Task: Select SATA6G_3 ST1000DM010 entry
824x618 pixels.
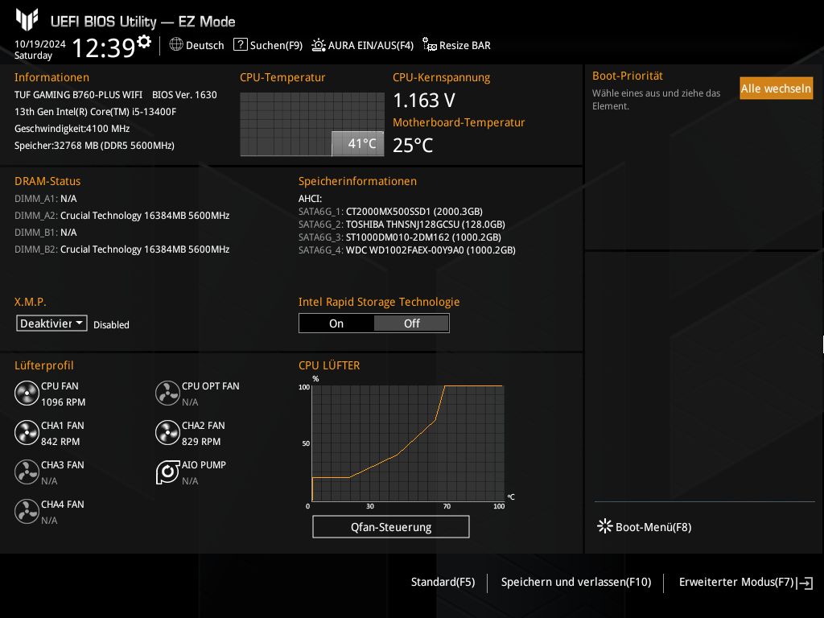Action: [400, 237]
